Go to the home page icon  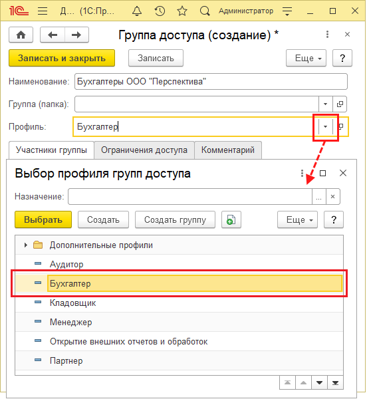21,35
